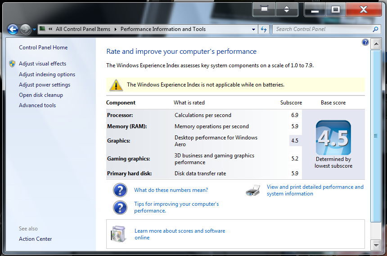Select All Control Panel Items breadcrumb
The height and width of the screenshot is (256, 387).
(x=83, y=29)
